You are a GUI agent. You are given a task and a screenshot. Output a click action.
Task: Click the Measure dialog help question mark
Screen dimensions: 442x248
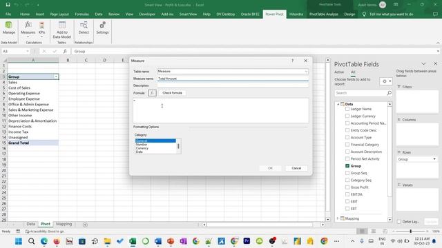point(292,61)
